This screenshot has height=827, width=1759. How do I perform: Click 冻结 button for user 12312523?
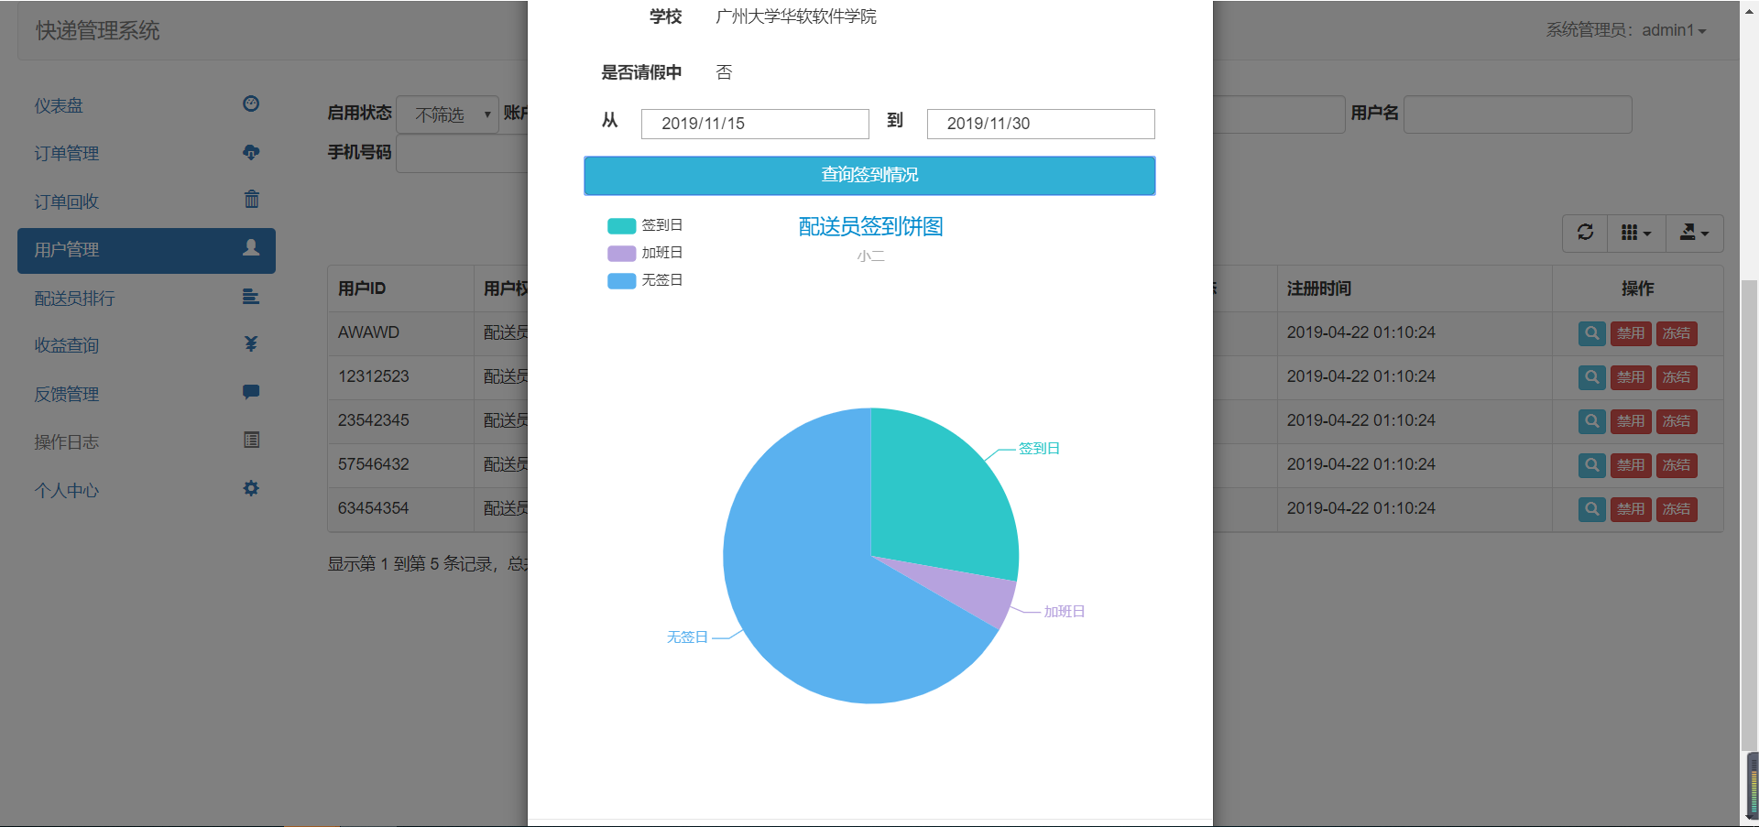1676,377
